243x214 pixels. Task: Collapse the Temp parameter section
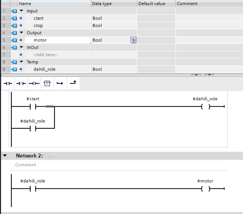coord(21,62)
